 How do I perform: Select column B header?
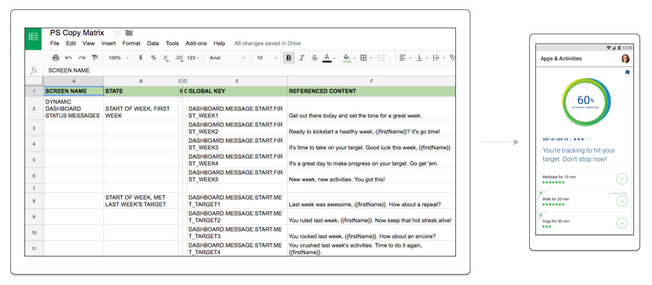(141, 81)
